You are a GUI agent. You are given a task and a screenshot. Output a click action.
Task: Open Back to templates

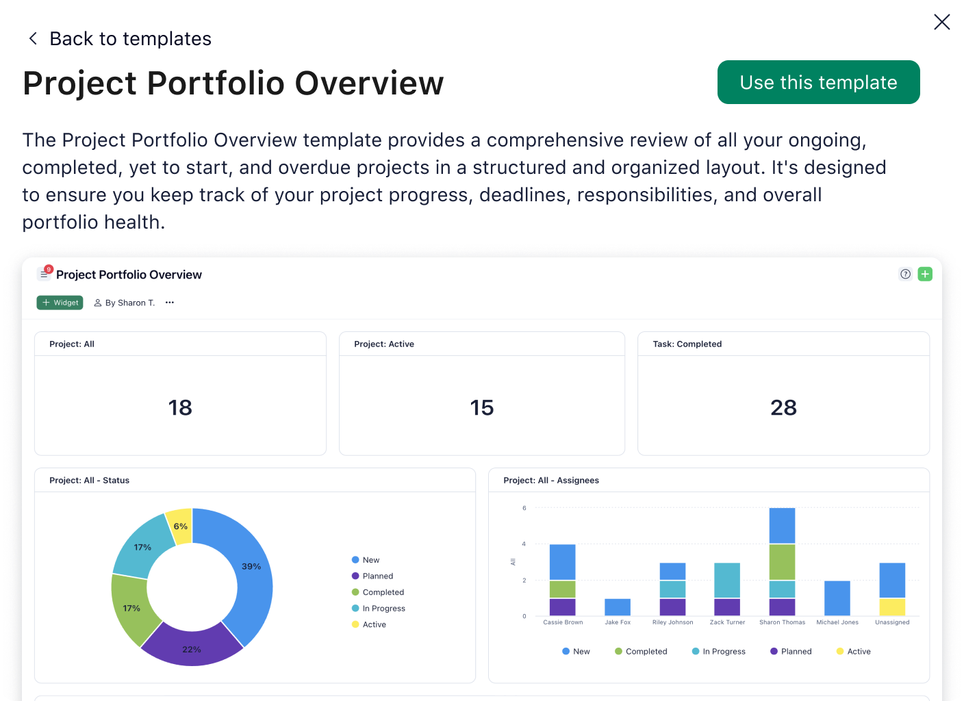(130, 38)
